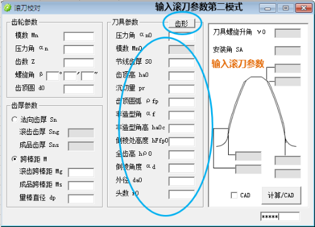Viewport: 315px width, 227px height.
Task: Click the 齿顶圆弧 ρfp input field
Action: point(181,102)
